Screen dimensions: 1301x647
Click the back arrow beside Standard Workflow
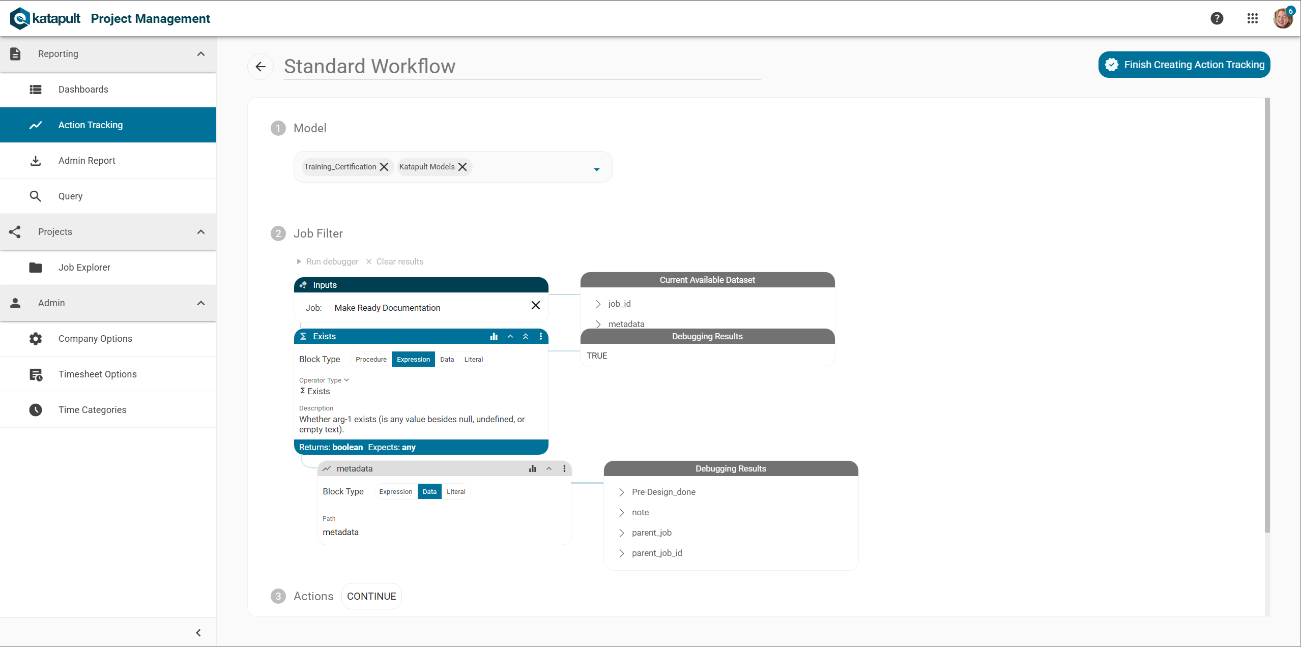coord(261,67)
